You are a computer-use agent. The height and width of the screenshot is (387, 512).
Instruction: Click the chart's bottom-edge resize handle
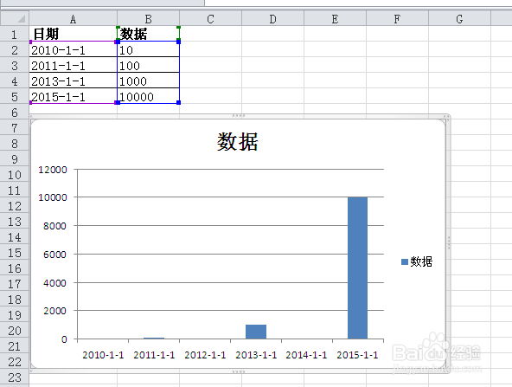pyautogui.click(x=239, y=371)
